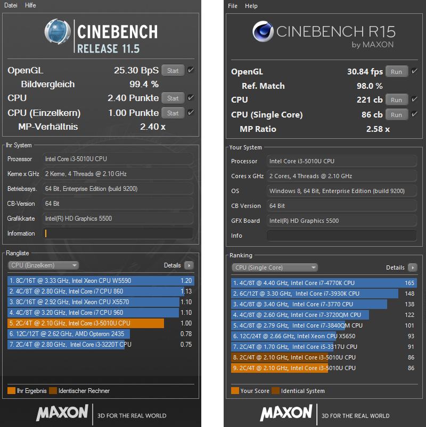Viewport: 426px width, 427px height.
Task: Toggle the CPU checkbox in Cinebench 11.5
Action: point(191,97)
